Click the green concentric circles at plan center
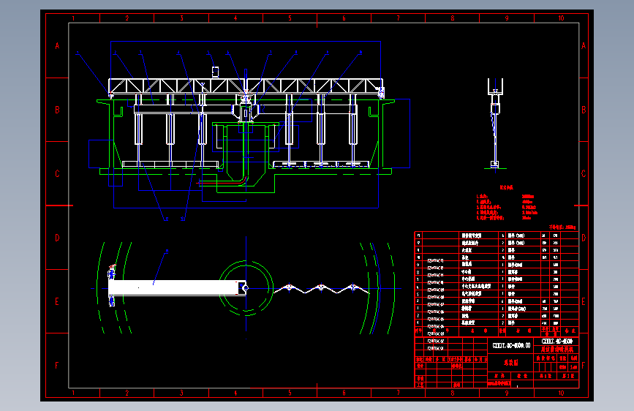Screen dimensions: 634x411 click(x=246, y=287)
